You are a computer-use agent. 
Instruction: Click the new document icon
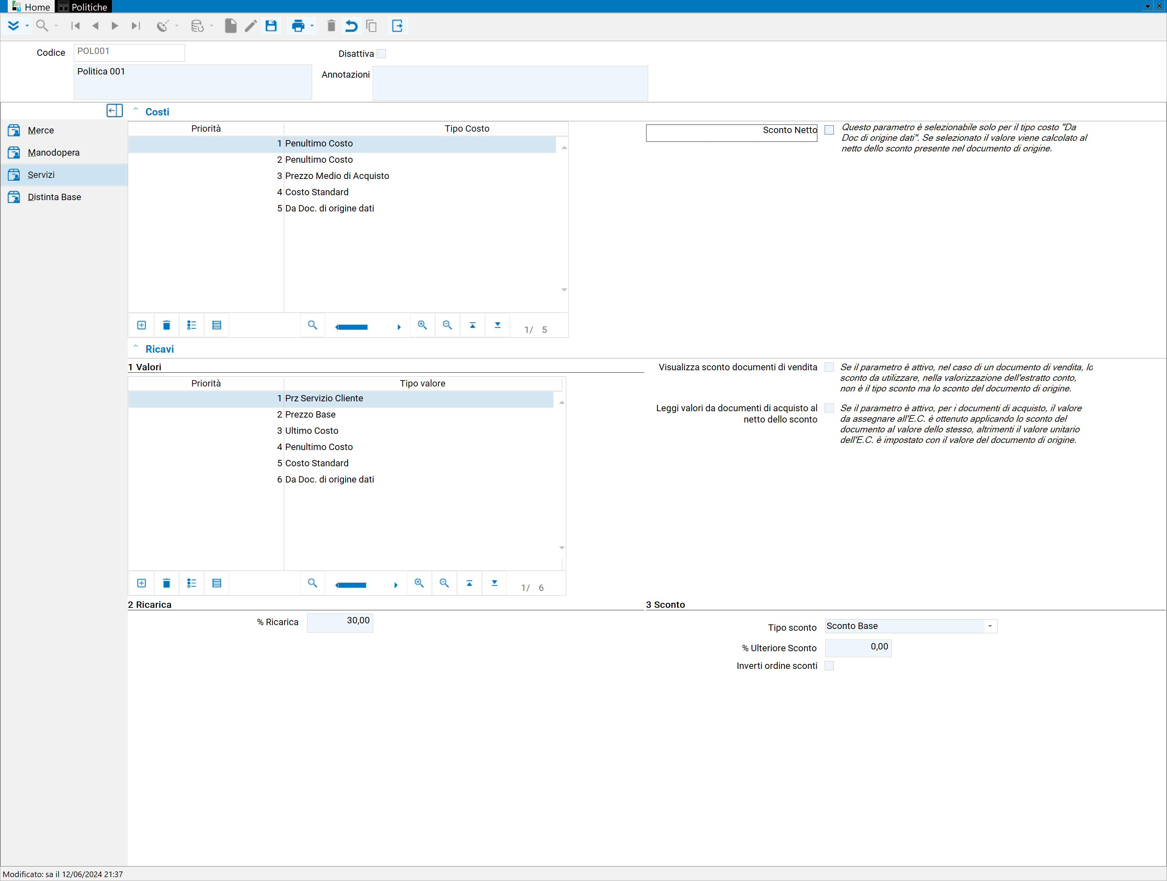pyautogui.click(x=231, y=26)
